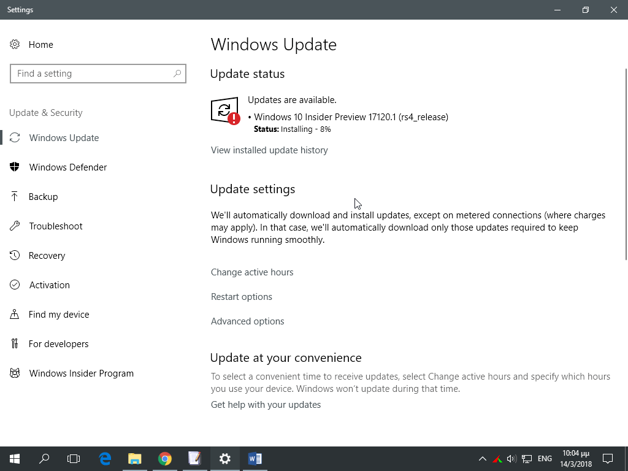Click the red-green tray application icon
The image size is (628, 471).
[497, 459]
